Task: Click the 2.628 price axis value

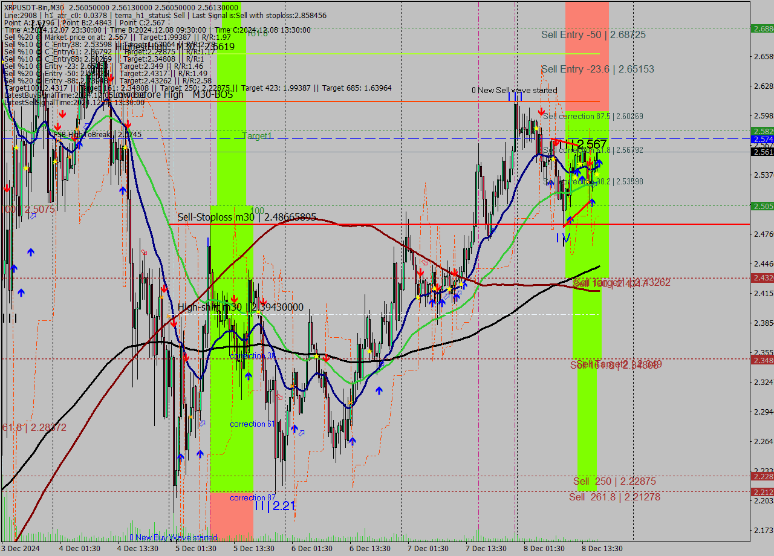Action: pos(764,86)
